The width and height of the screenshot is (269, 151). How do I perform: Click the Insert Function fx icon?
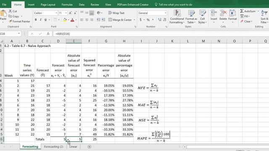pos(48,34)
